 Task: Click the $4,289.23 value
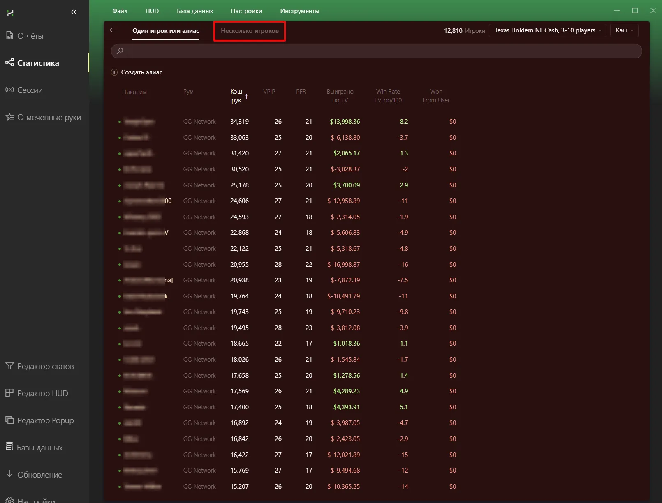pos(347,391)
